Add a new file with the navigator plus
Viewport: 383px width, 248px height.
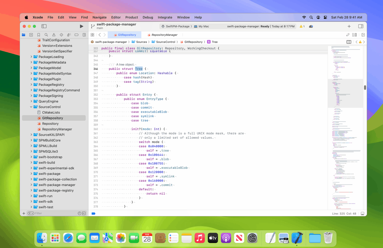(24, 213)
